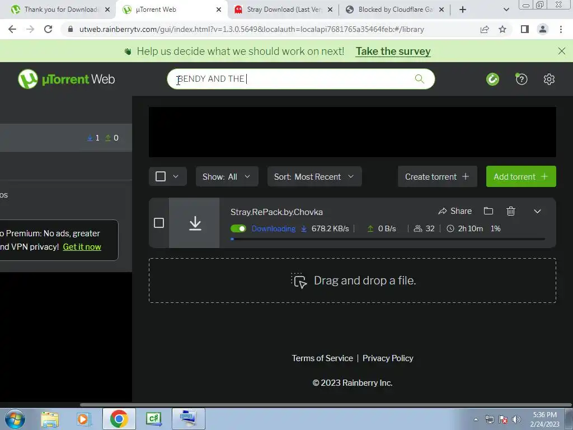Check the Stray.RePack.by.Chovka checkbox
Viewport: 573px width, 430px height.
pos(159,223)
